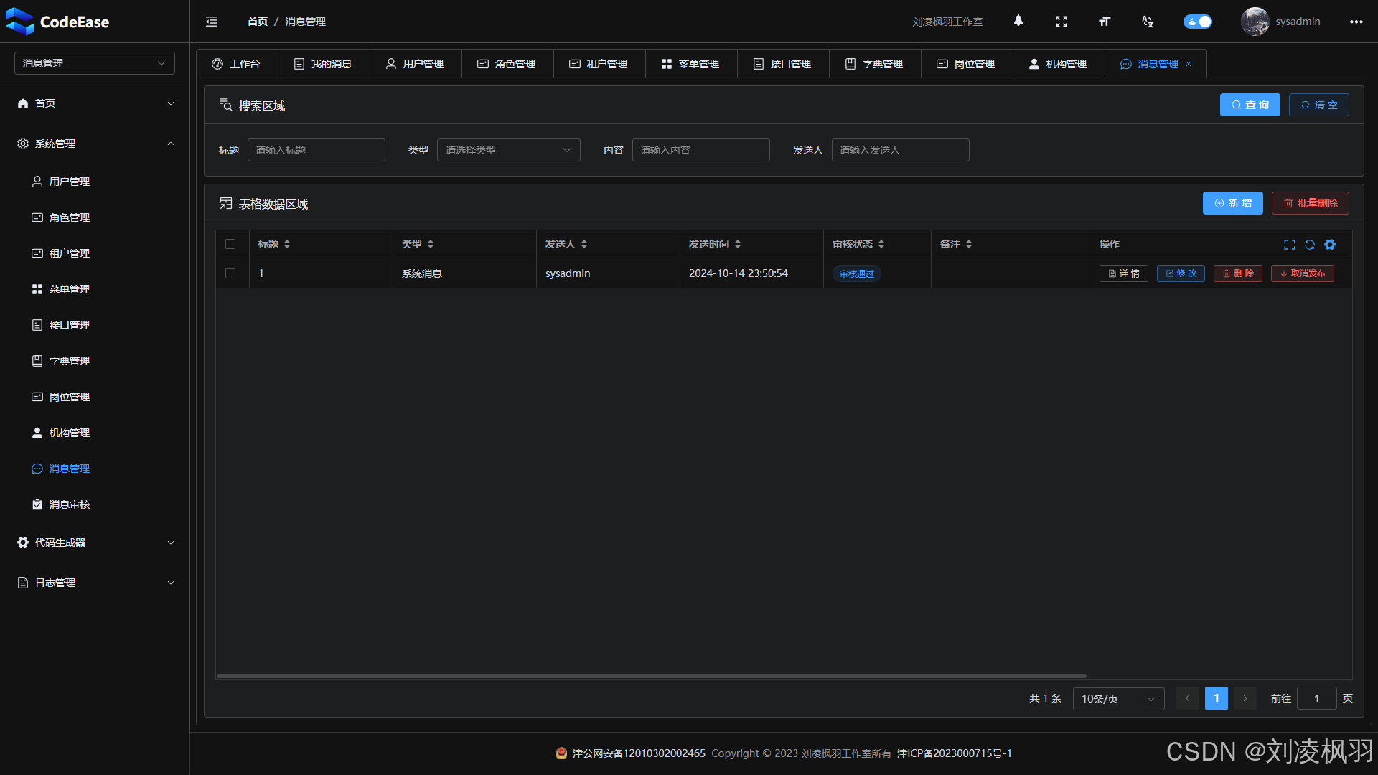Open the font size setting icon
Image resolution: width=1378 pixels, height=775 pixels.
[x=1104, y=22]
